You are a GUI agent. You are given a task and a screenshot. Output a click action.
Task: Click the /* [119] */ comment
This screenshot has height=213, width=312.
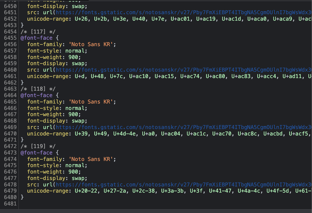coord(38,146)
